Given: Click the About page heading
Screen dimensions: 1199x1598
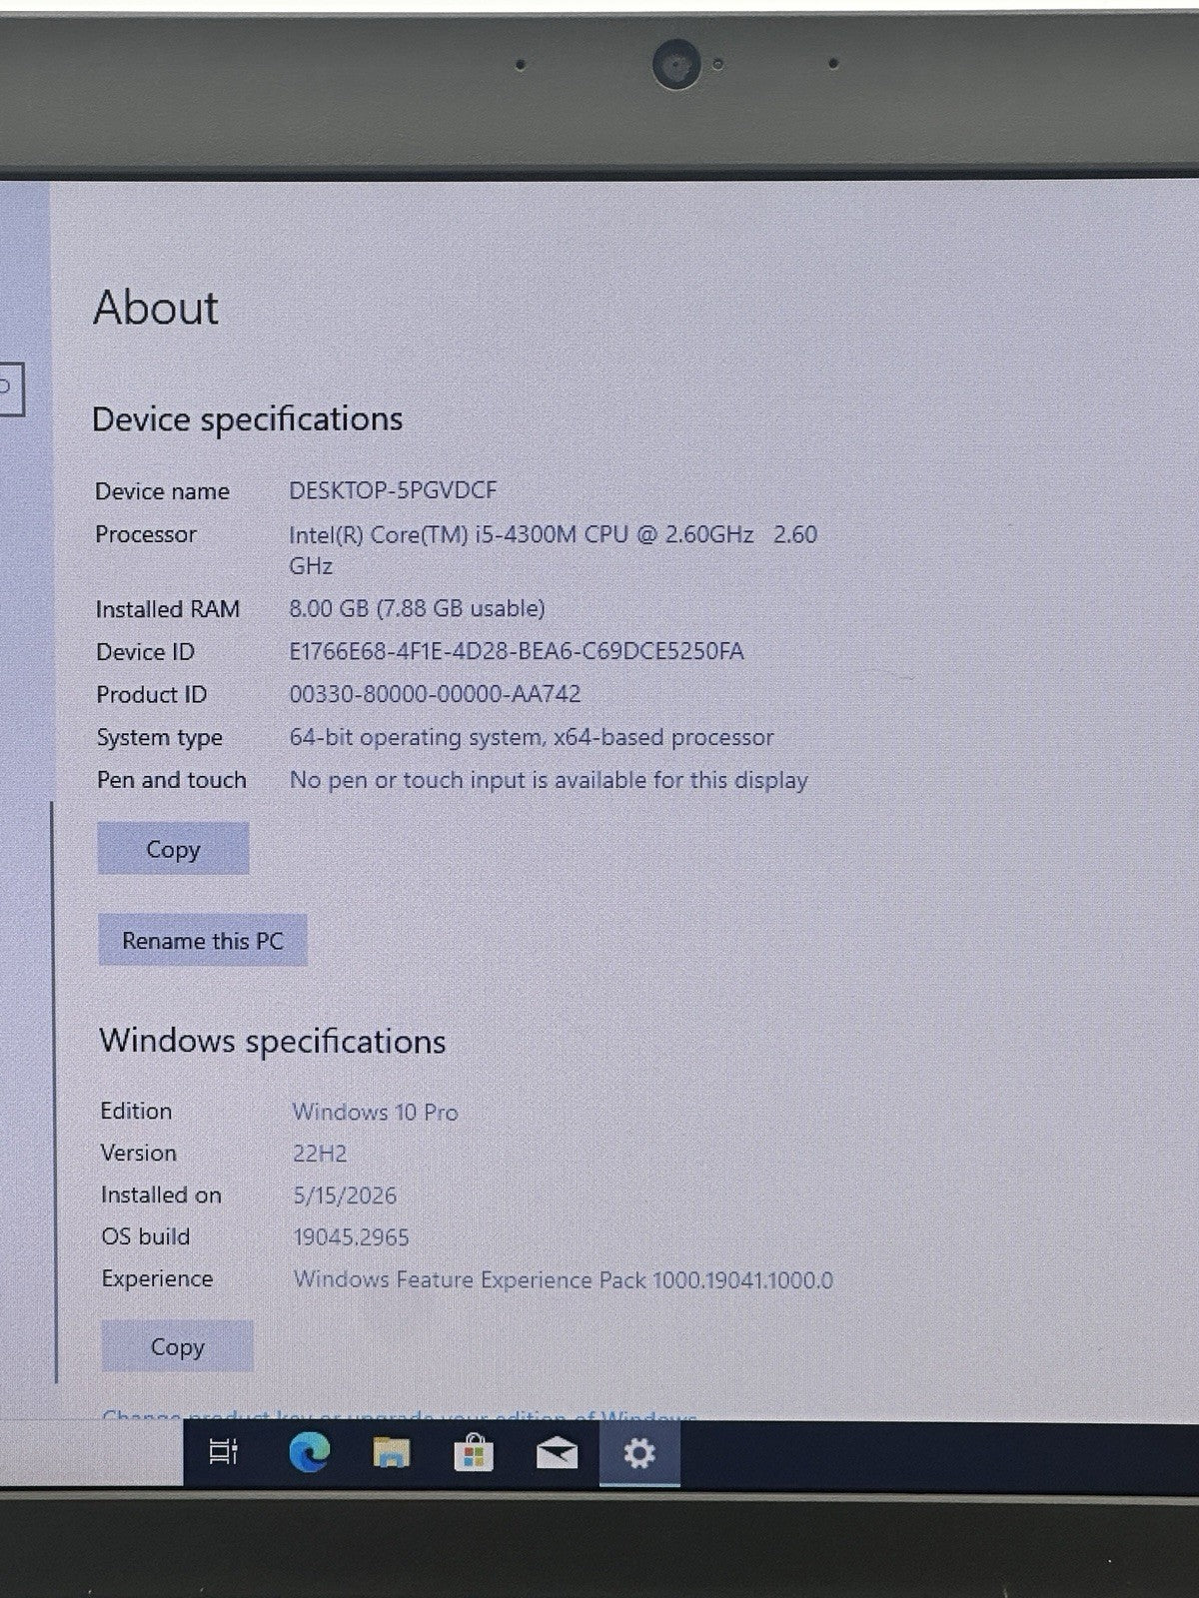Looking at the screenshot, I should tap(156, 308).
